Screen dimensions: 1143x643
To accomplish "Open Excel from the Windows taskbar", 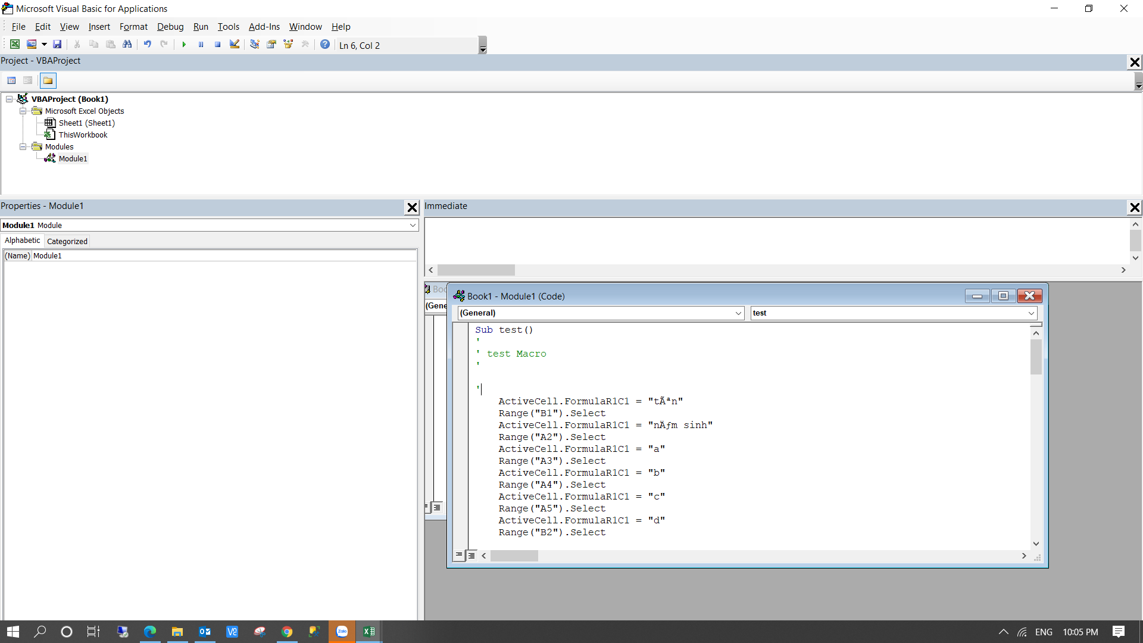I will click(x=369, y=632).
